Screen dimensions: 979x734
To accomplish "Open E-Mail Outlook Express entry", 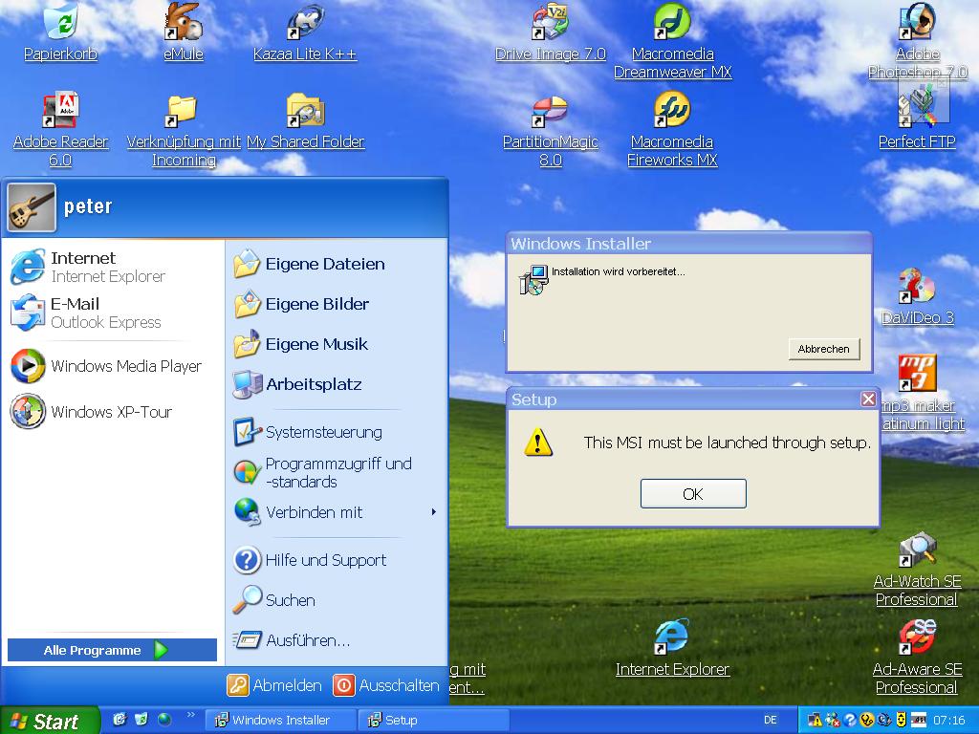I will (x=113, y=313).
